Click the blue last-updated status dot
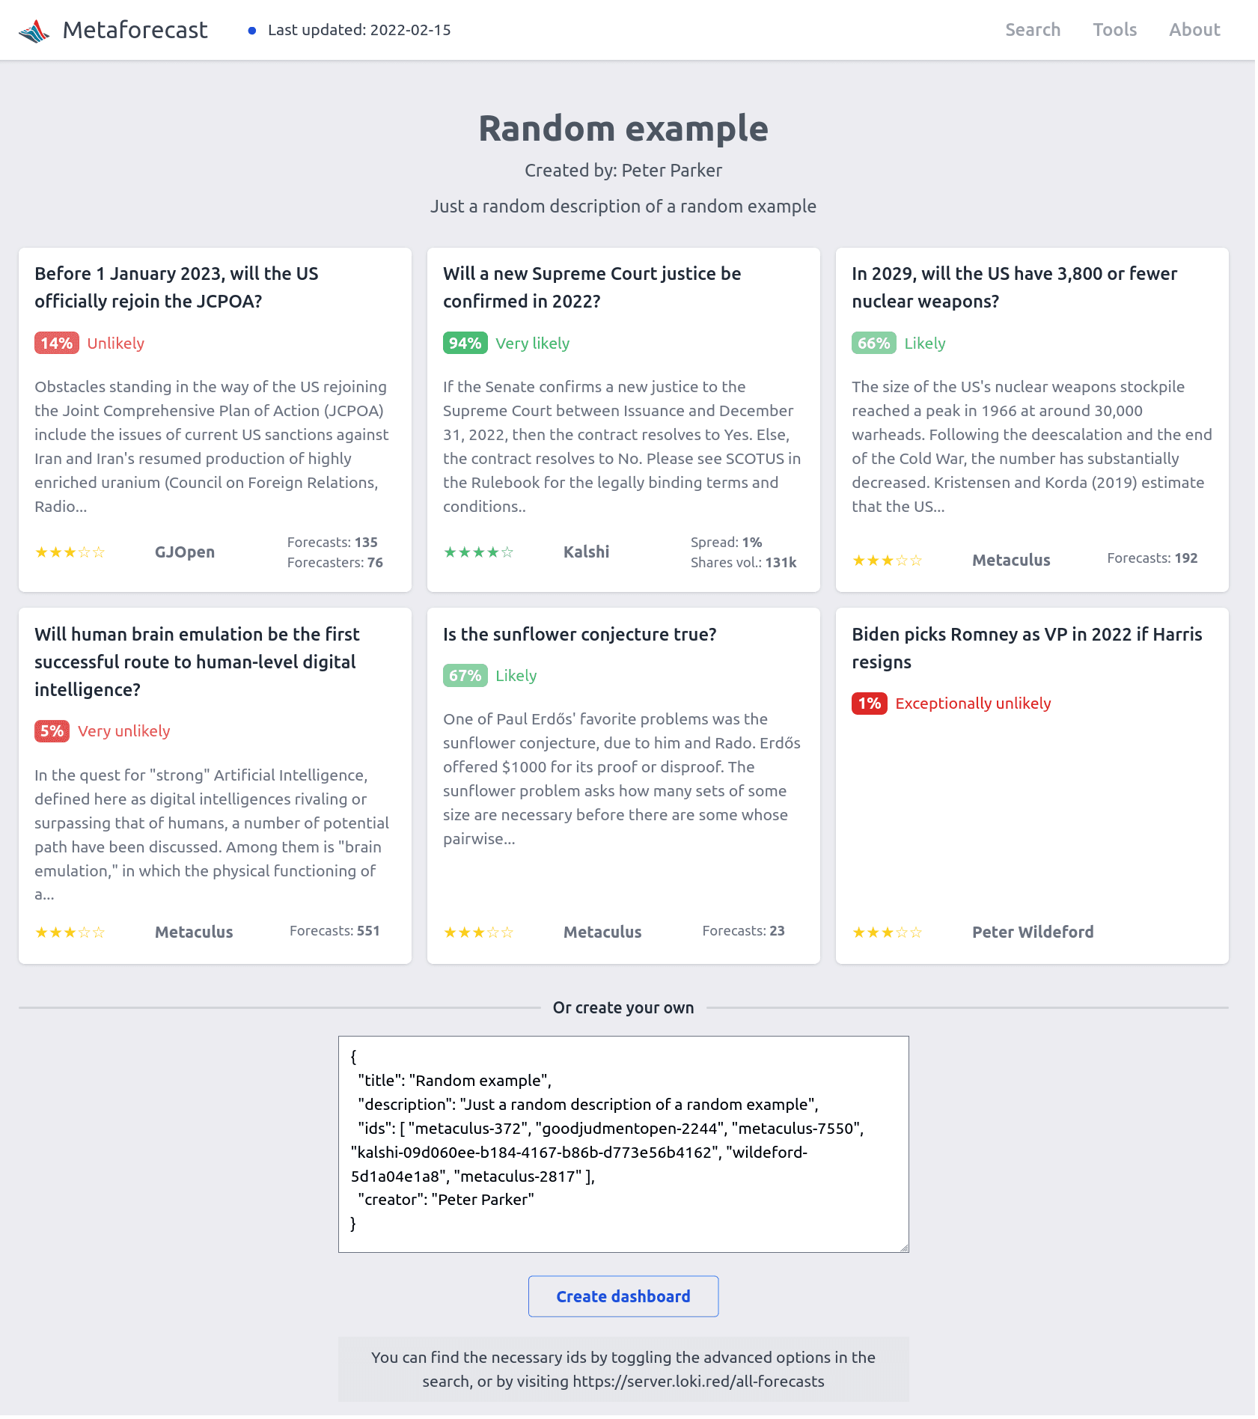The height and width of the screenshot is (1419, 1258). [252, 31]
